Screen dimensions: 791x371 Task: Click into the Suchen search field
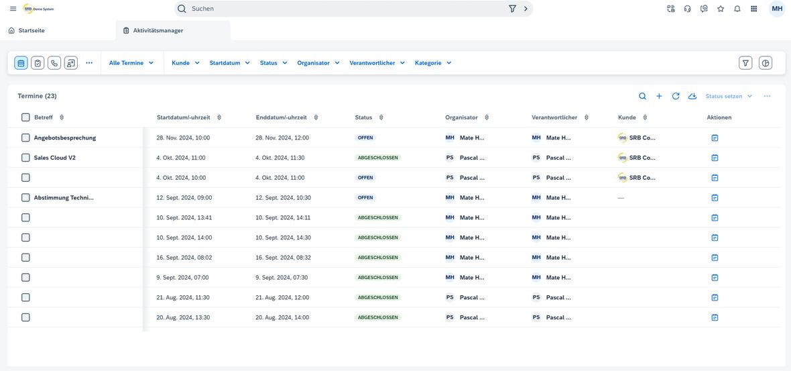348,9
